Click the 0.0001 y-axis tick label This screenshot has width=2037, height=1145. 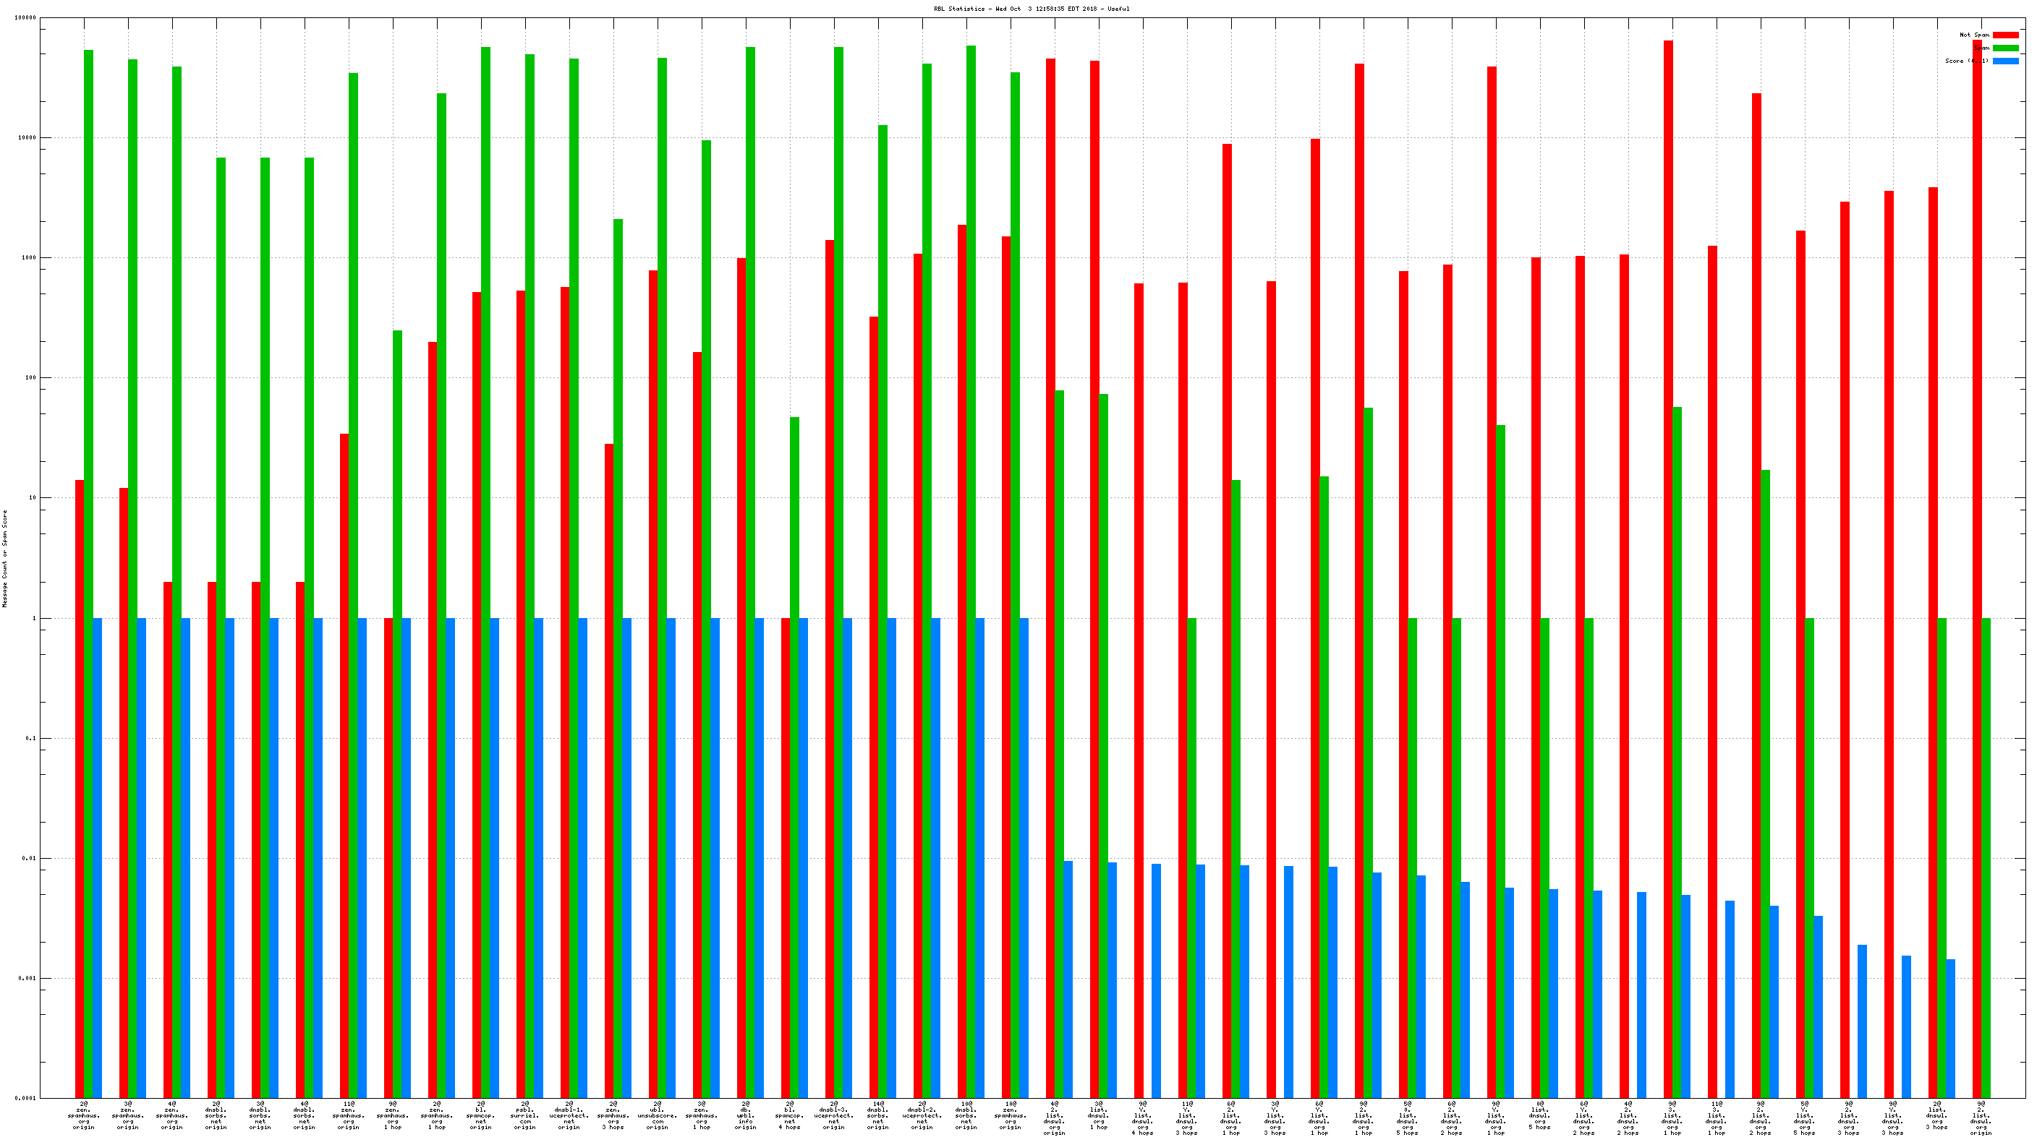25,1099
